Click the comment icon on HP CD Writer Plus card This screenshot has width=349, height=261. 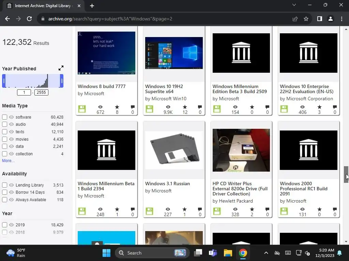coord(267,209)
